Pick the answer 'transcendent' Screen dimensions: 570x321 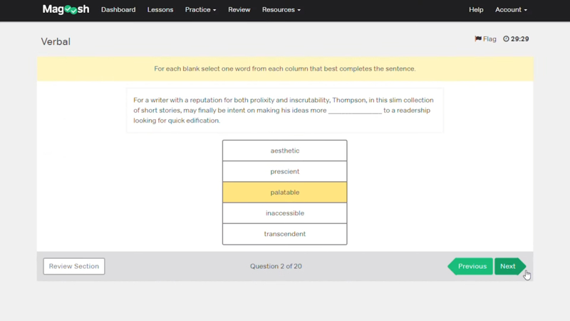(x=284, y=234)
